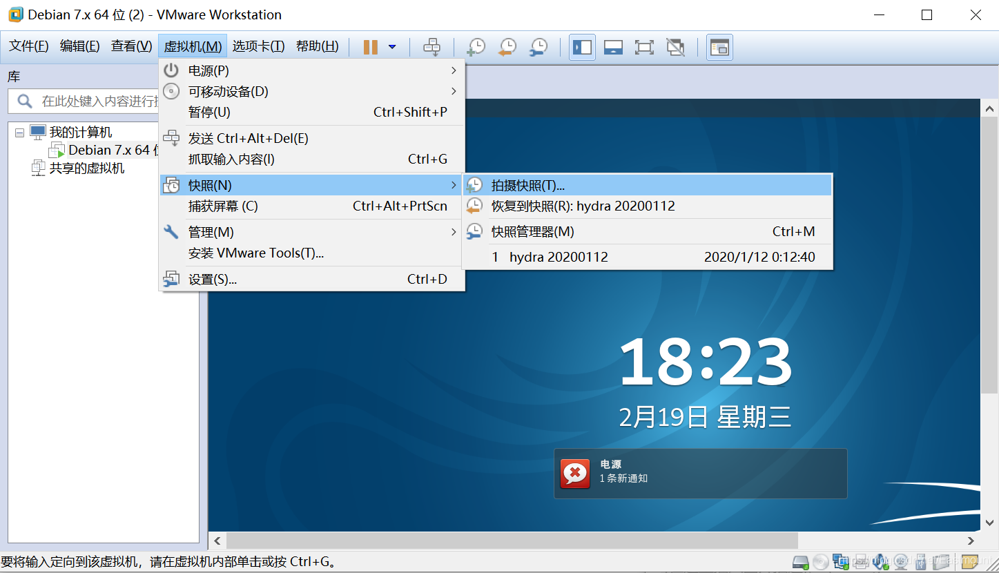Image resolution: width=999 pixels, height=573 pixels.
Task: Select 发送 Ctrl+Alt+Del(E) menu entry
Action: [312, 138]
